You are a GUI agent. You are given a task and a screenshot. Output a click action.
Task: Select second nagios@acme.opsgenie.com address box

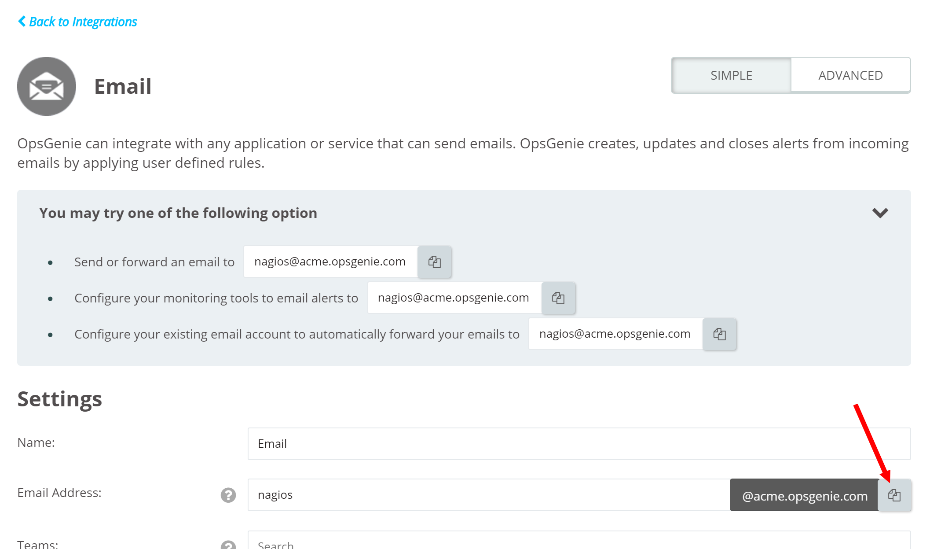454,298
